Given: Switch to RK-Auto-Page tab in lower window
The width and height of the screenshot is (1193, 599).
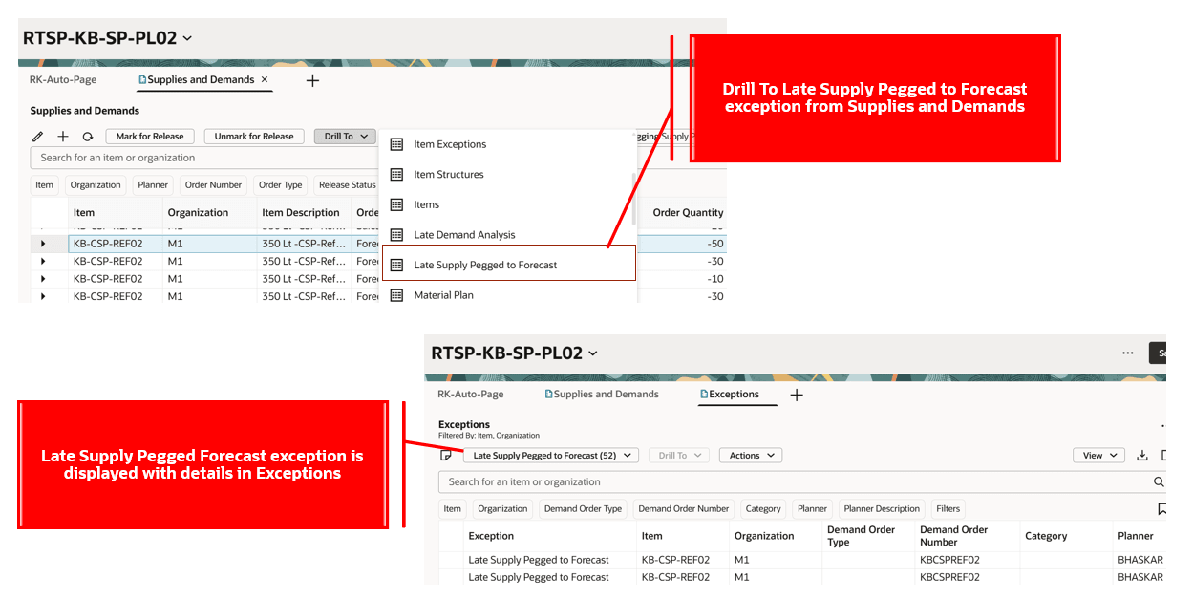Looking at the screenshot, I should pyautogui.click(x=471, y=395).
